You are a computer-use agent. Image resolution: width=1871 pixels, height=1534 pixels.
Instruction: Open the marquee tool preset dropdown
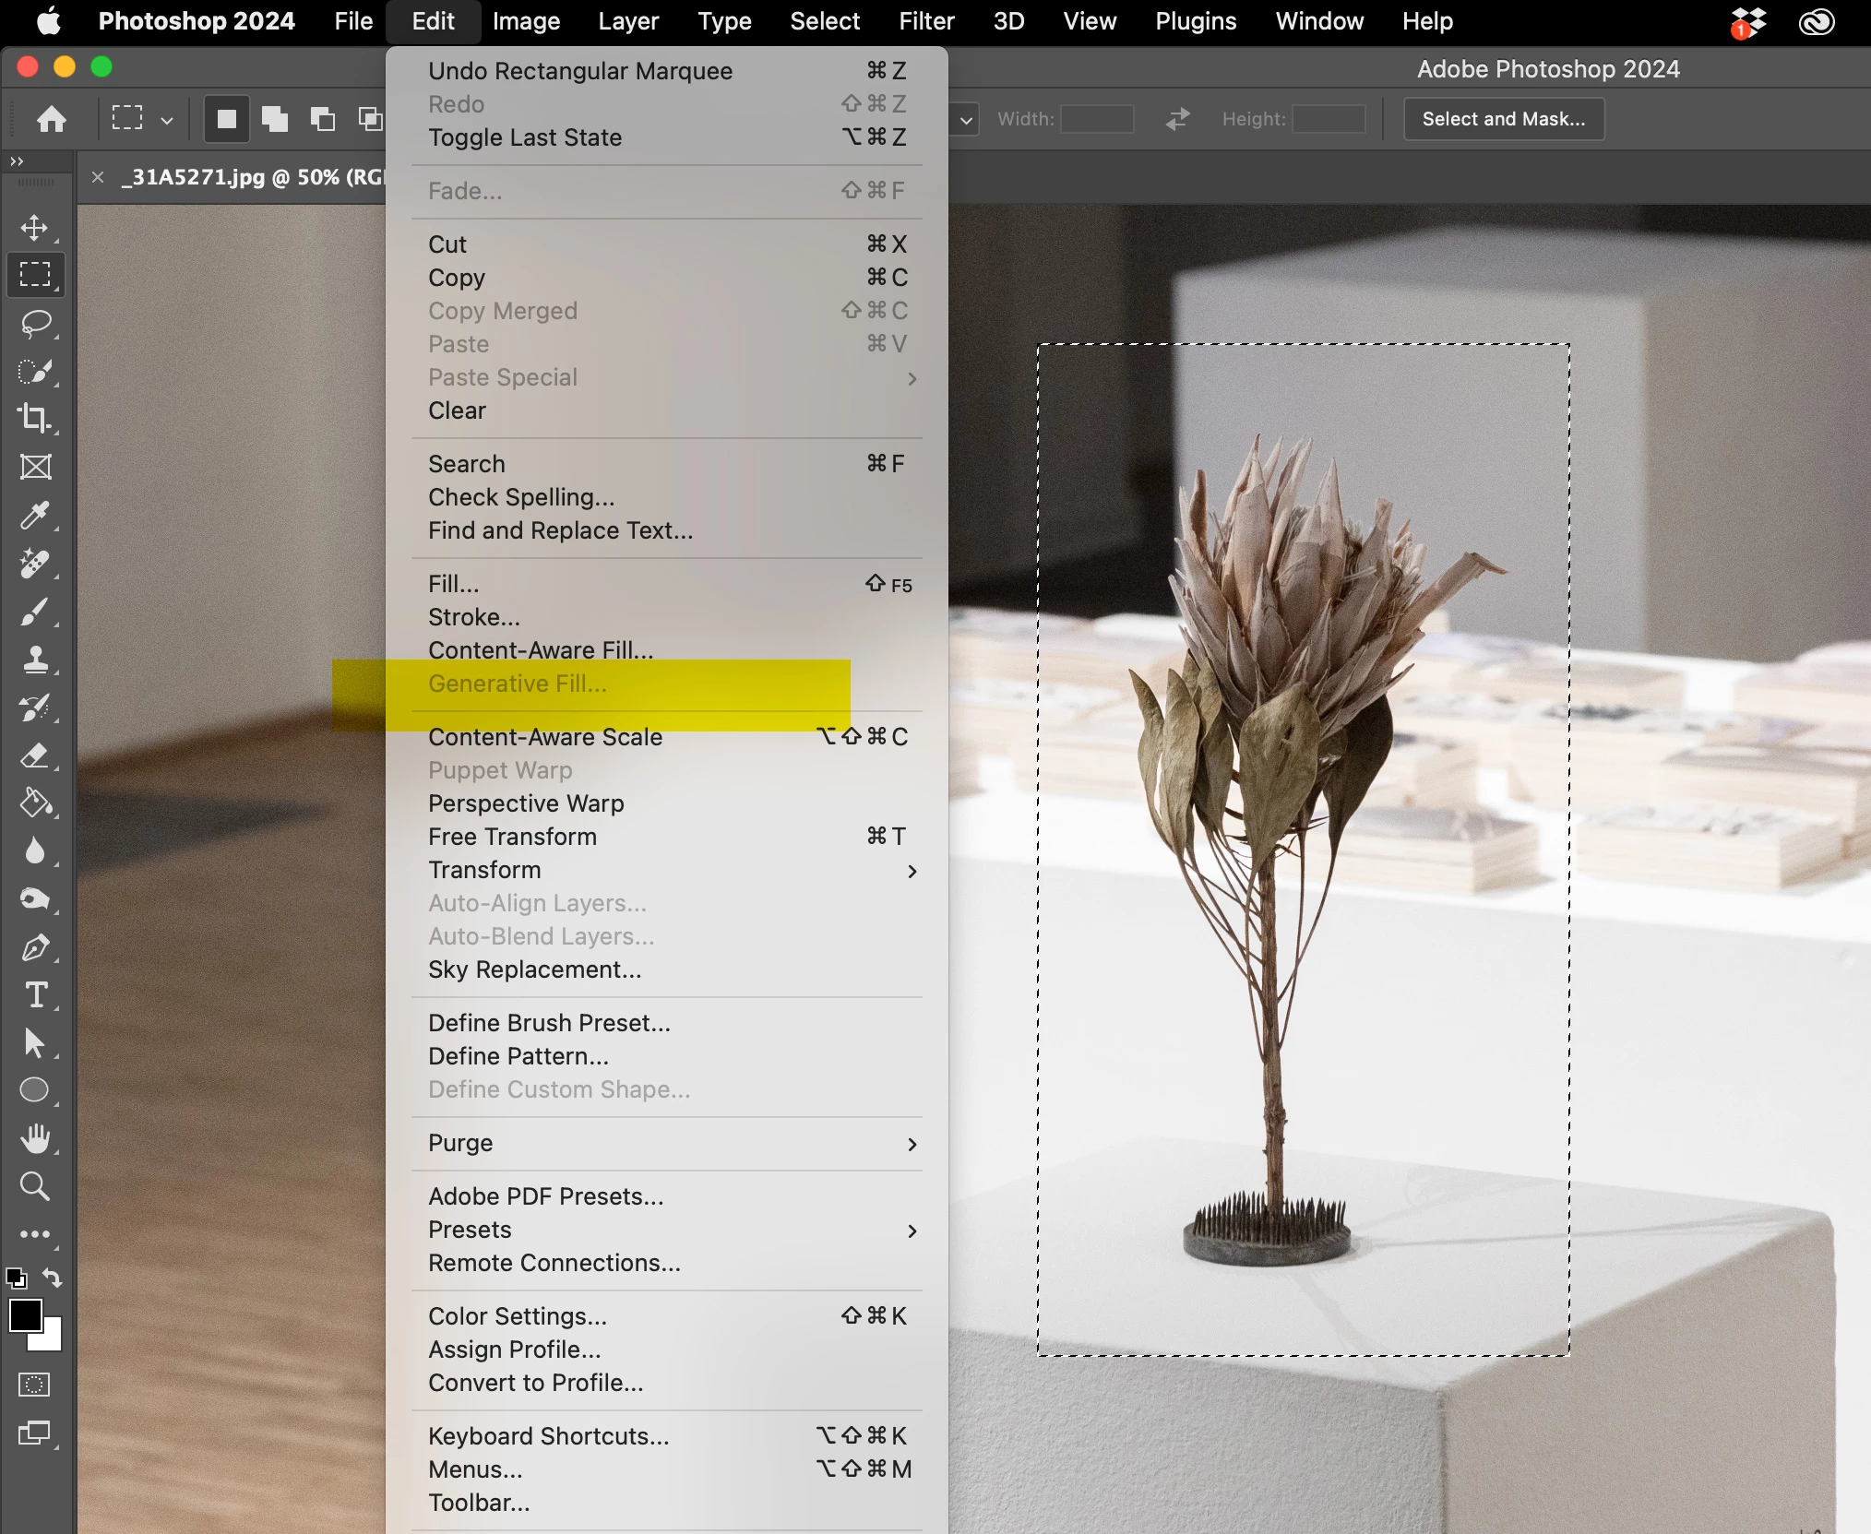pyautogui.click(x=166, y=120)
